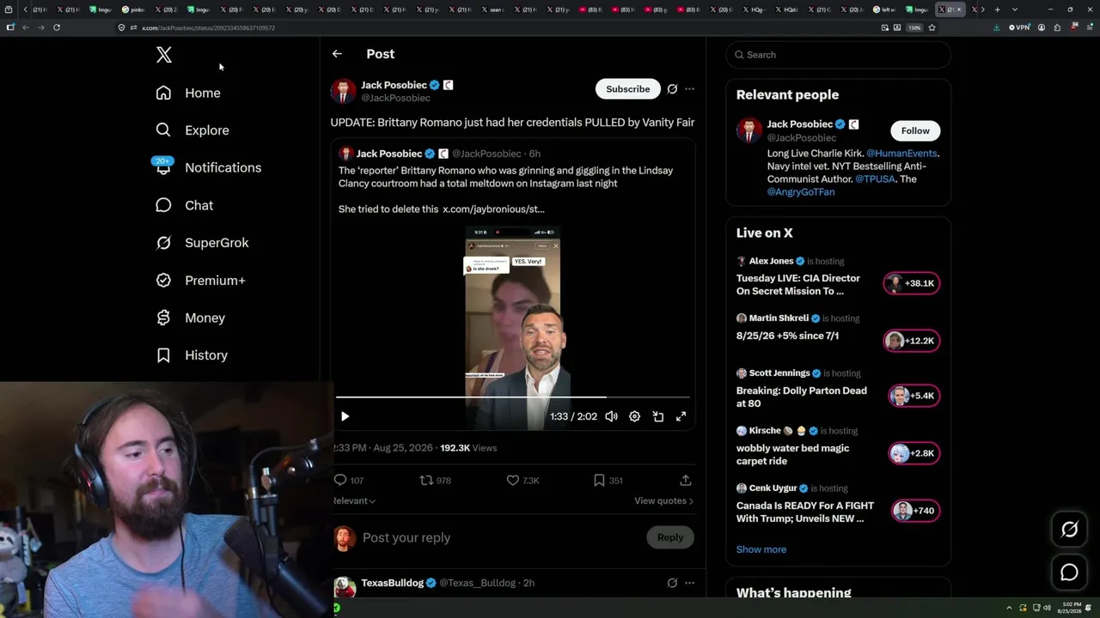Open TexasBulldog's profile name
This screenshot has height=618, width=1100.
point(393,583)
